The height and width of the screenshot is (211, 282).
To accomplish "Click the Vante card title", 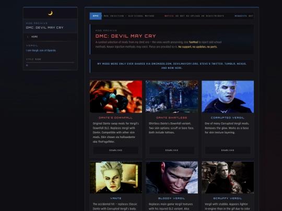I will click(x=116, y=198).
